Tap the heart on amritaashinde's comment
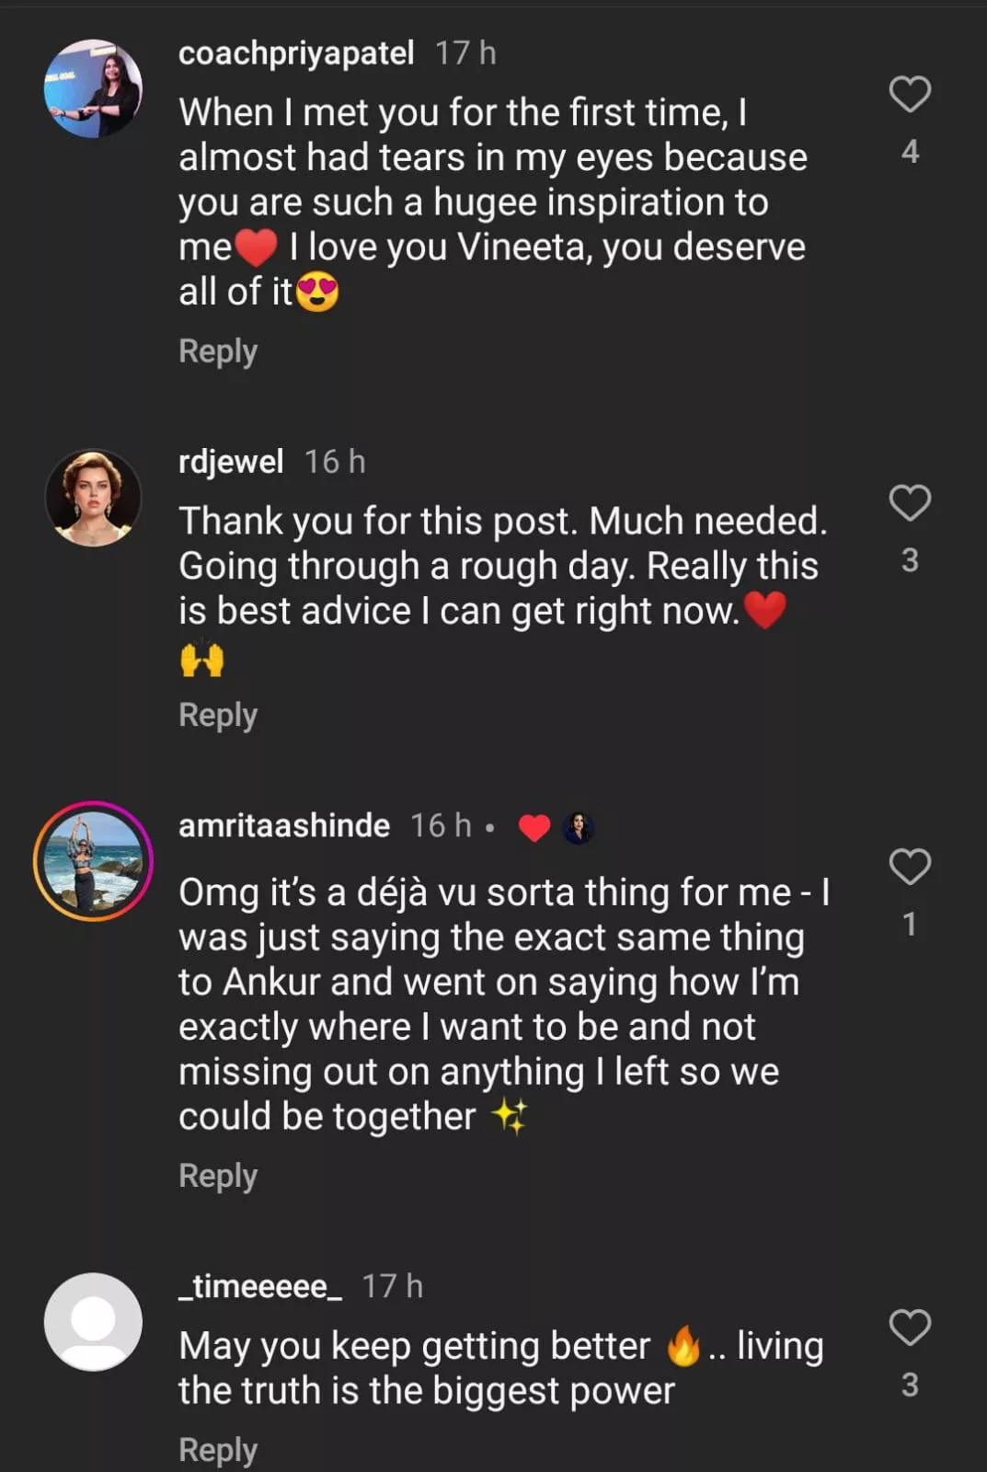The width and height of the screenshot is (987, 1472). tap(910, 867)
